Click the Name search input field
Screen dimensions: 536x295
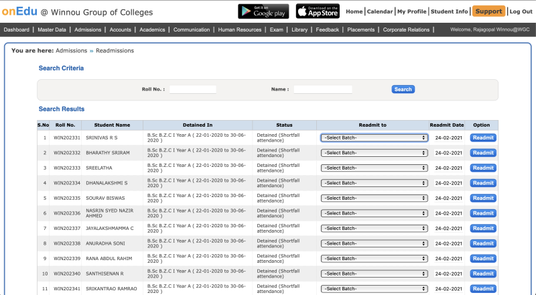[323, 89]
